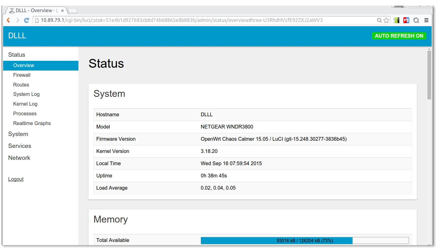
Task: Go back with the browser back arrow
Action: 8,20
